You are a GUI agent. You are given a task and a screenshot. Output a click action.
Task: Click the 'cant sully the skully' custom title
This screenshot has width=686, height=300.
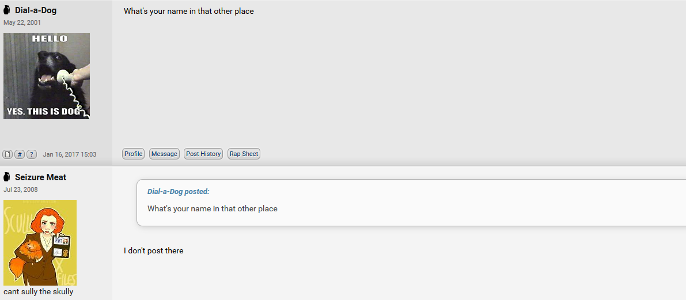39,291
